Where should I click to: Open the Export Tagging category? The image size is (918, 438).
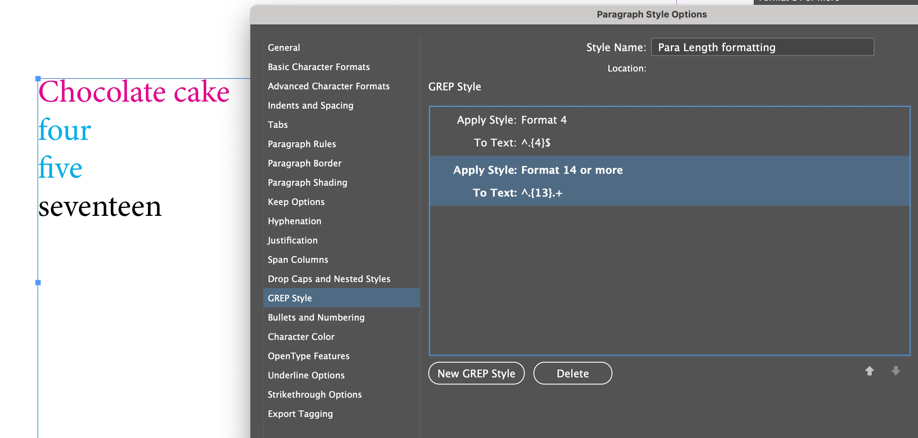[x=300, y=414]
